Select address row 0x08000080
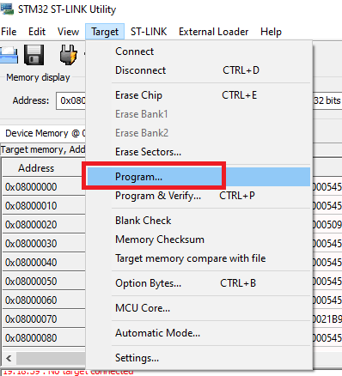 [x=44, y=338]
